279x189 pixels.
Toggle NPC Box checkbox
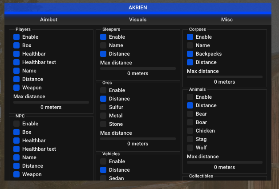16,132
